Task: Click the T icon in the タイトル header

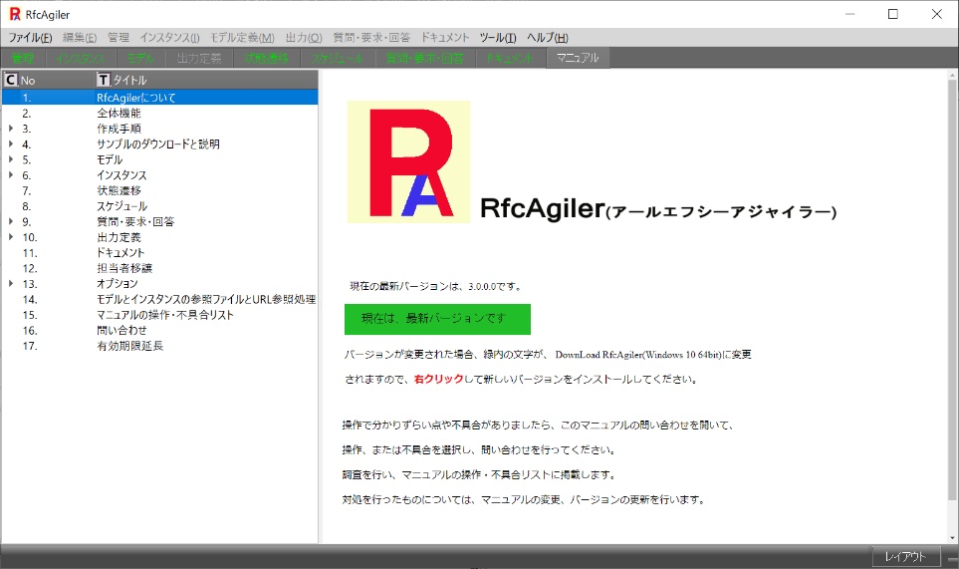Action: click(x=104, y=80)
